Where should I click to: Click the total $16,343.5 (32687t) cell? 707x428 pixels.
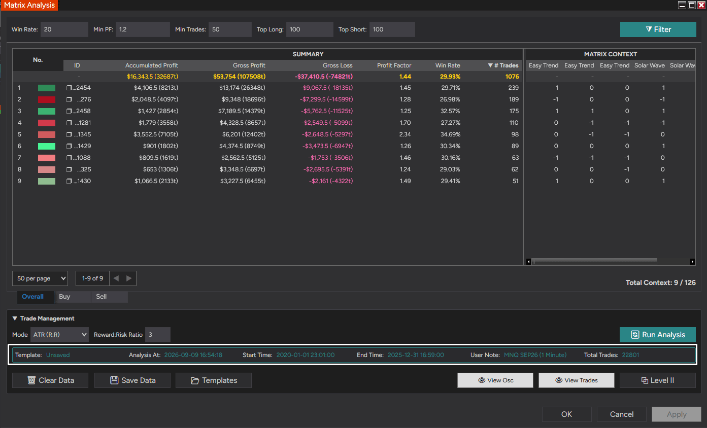tap(152, 77)
